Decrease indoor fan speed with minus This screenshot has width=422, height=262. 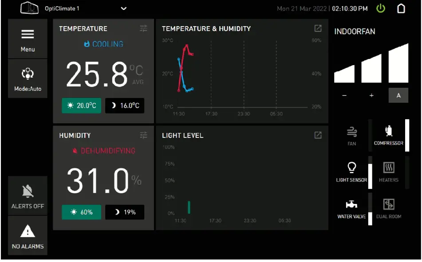click(344, 95)
